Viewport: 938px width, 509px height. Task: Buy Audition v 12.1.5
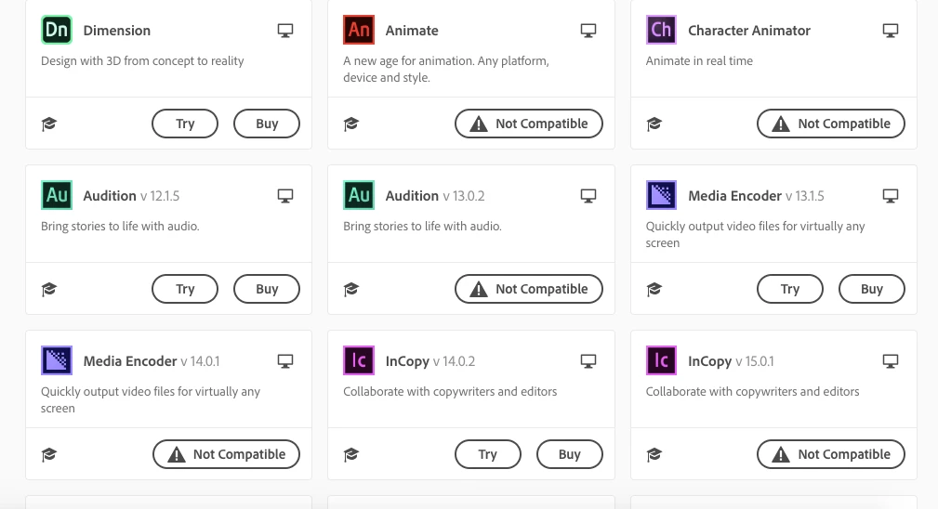pyautogui.click(x=267, y=289)
